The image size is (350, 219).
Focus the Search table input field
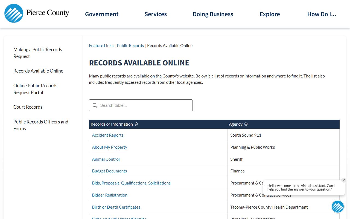(x=141, y=105)
